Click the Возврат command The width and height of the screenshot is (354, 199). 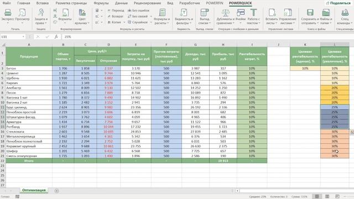pos(116,16)
